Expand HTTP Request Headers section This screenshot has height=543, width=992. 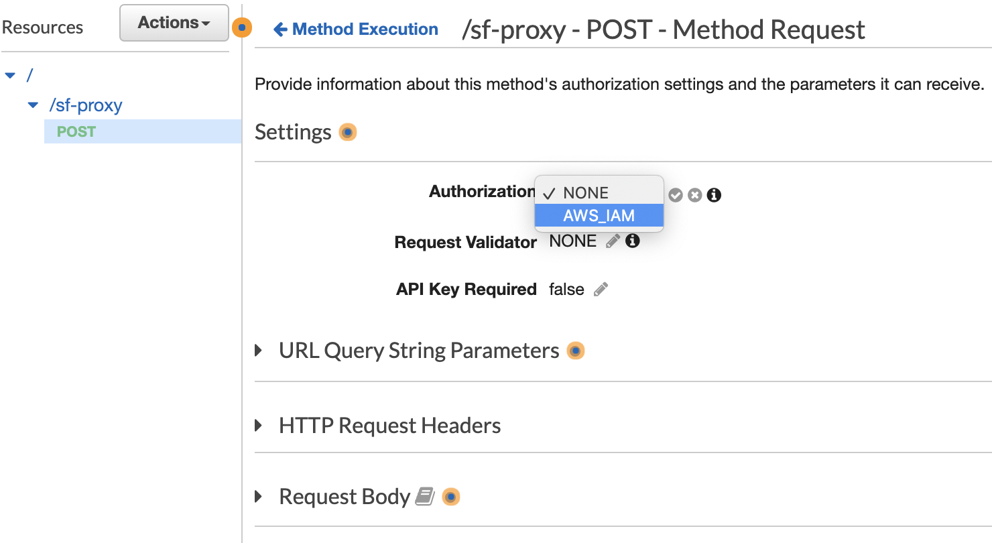259,426
